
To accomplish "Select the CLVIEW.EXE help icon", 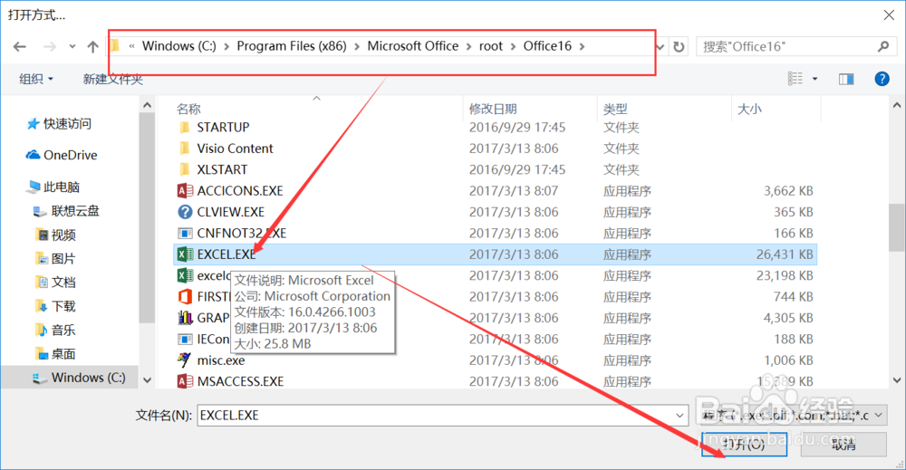I will click(x=185, y=212).
